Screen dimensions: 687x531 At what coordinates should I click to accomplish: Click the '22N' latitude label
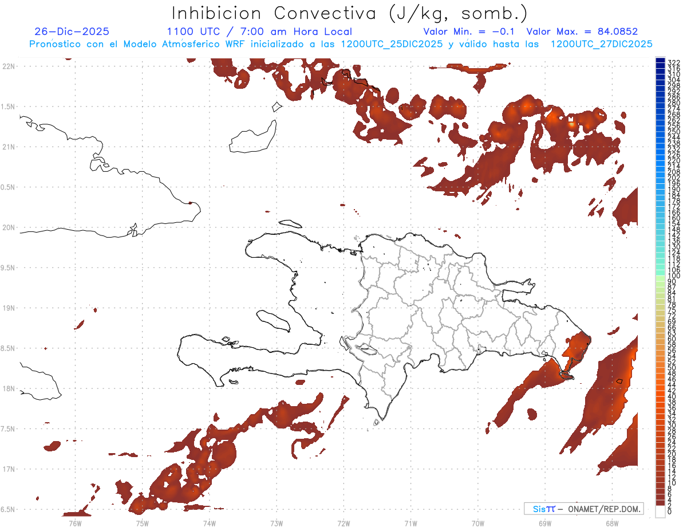pyautogui.click(x=9, y=66)
